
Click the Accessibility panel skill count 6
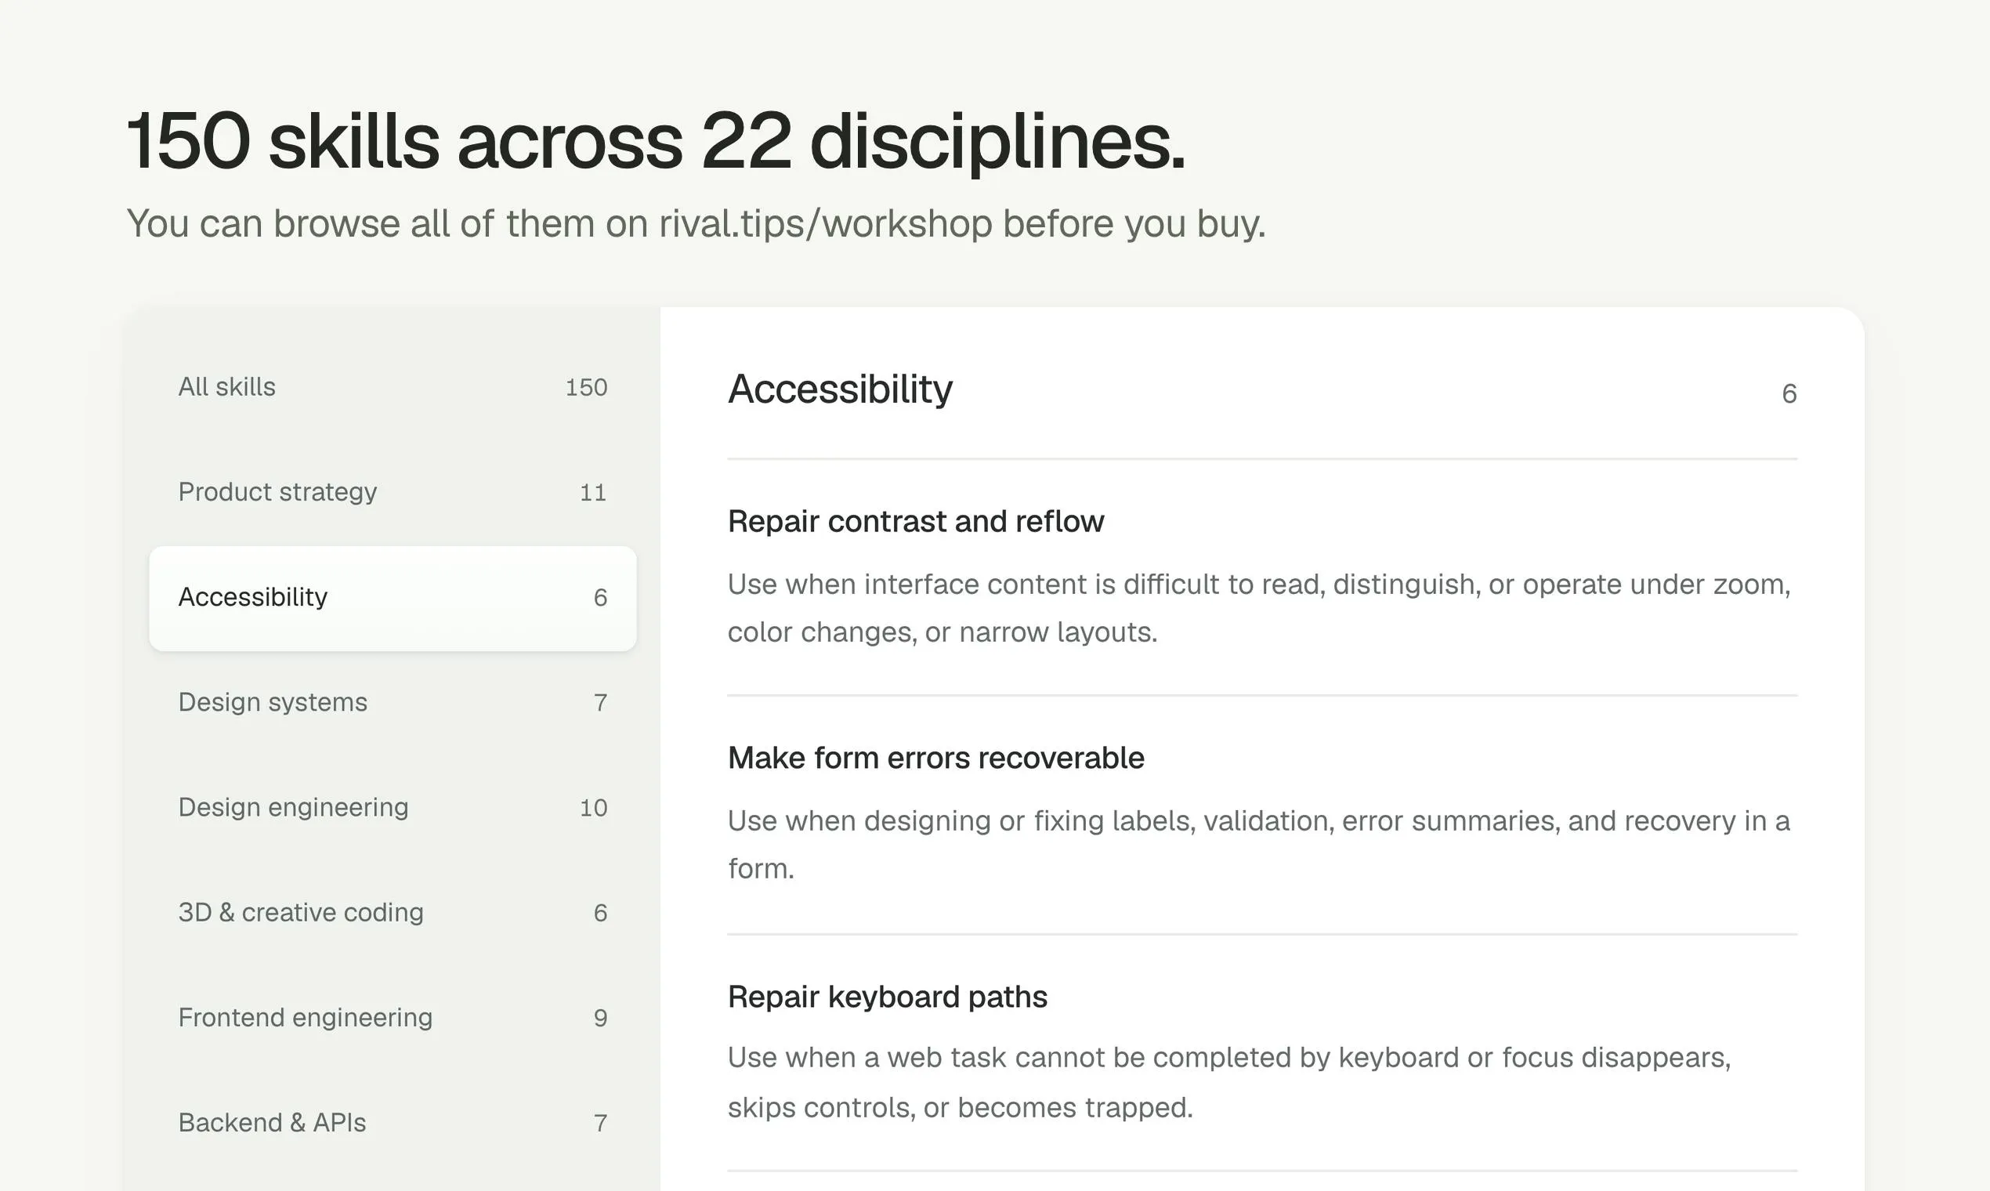(x=1789, y=394)
